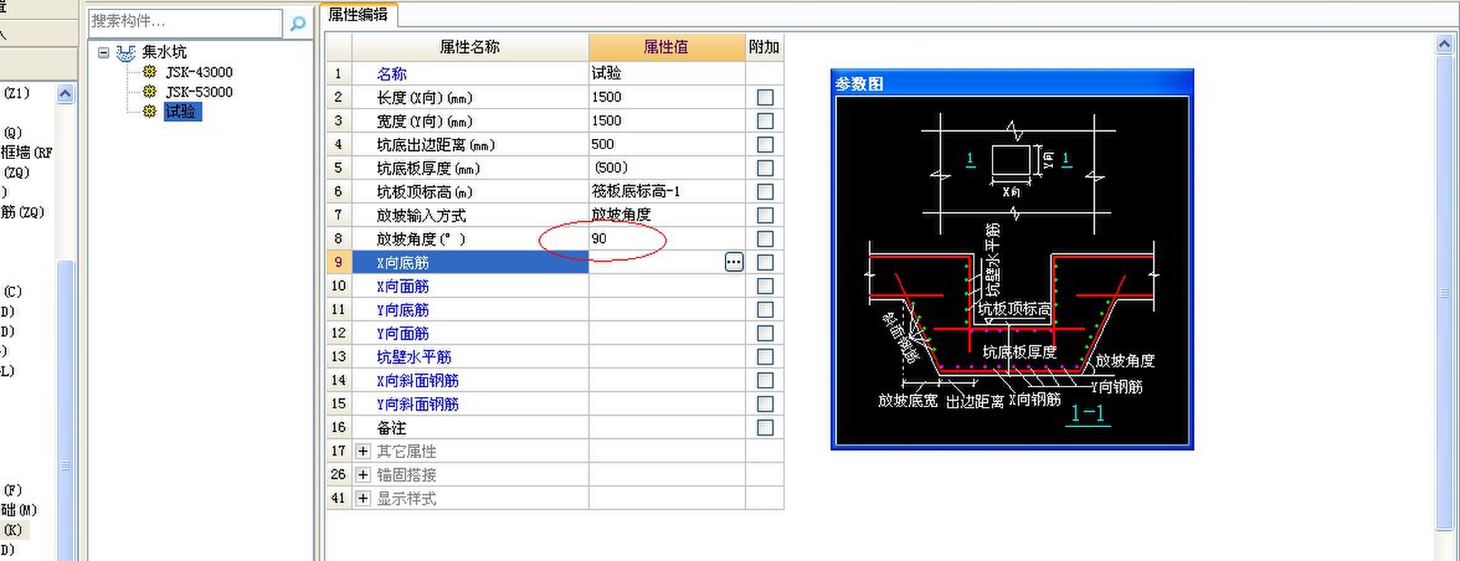Click the 名称 property label
This screenshot has width=1460, height=561.
tap(392, 74)
